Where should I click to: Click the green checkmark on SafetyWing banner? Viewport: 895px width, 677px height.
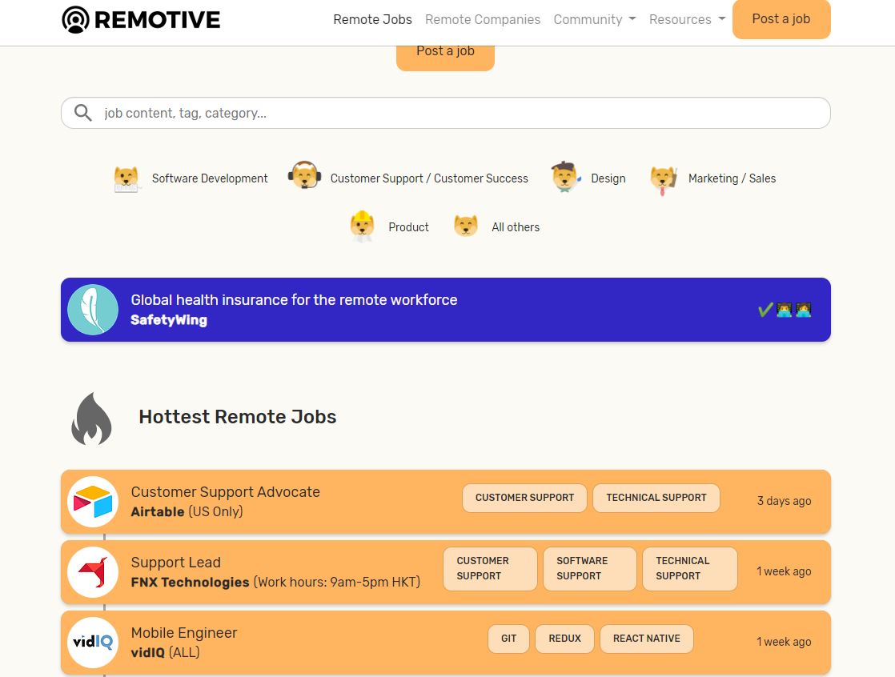pyautogui.click(x=765, y=310)
